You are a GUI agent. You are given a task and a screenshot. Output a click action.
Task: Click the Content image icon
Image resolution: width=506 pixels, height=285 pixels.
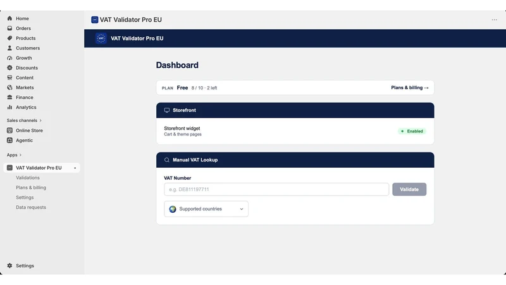click(9, 77)
